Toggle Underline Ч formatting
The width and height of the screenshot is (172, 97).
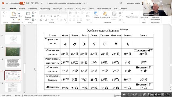coord(48,16)
